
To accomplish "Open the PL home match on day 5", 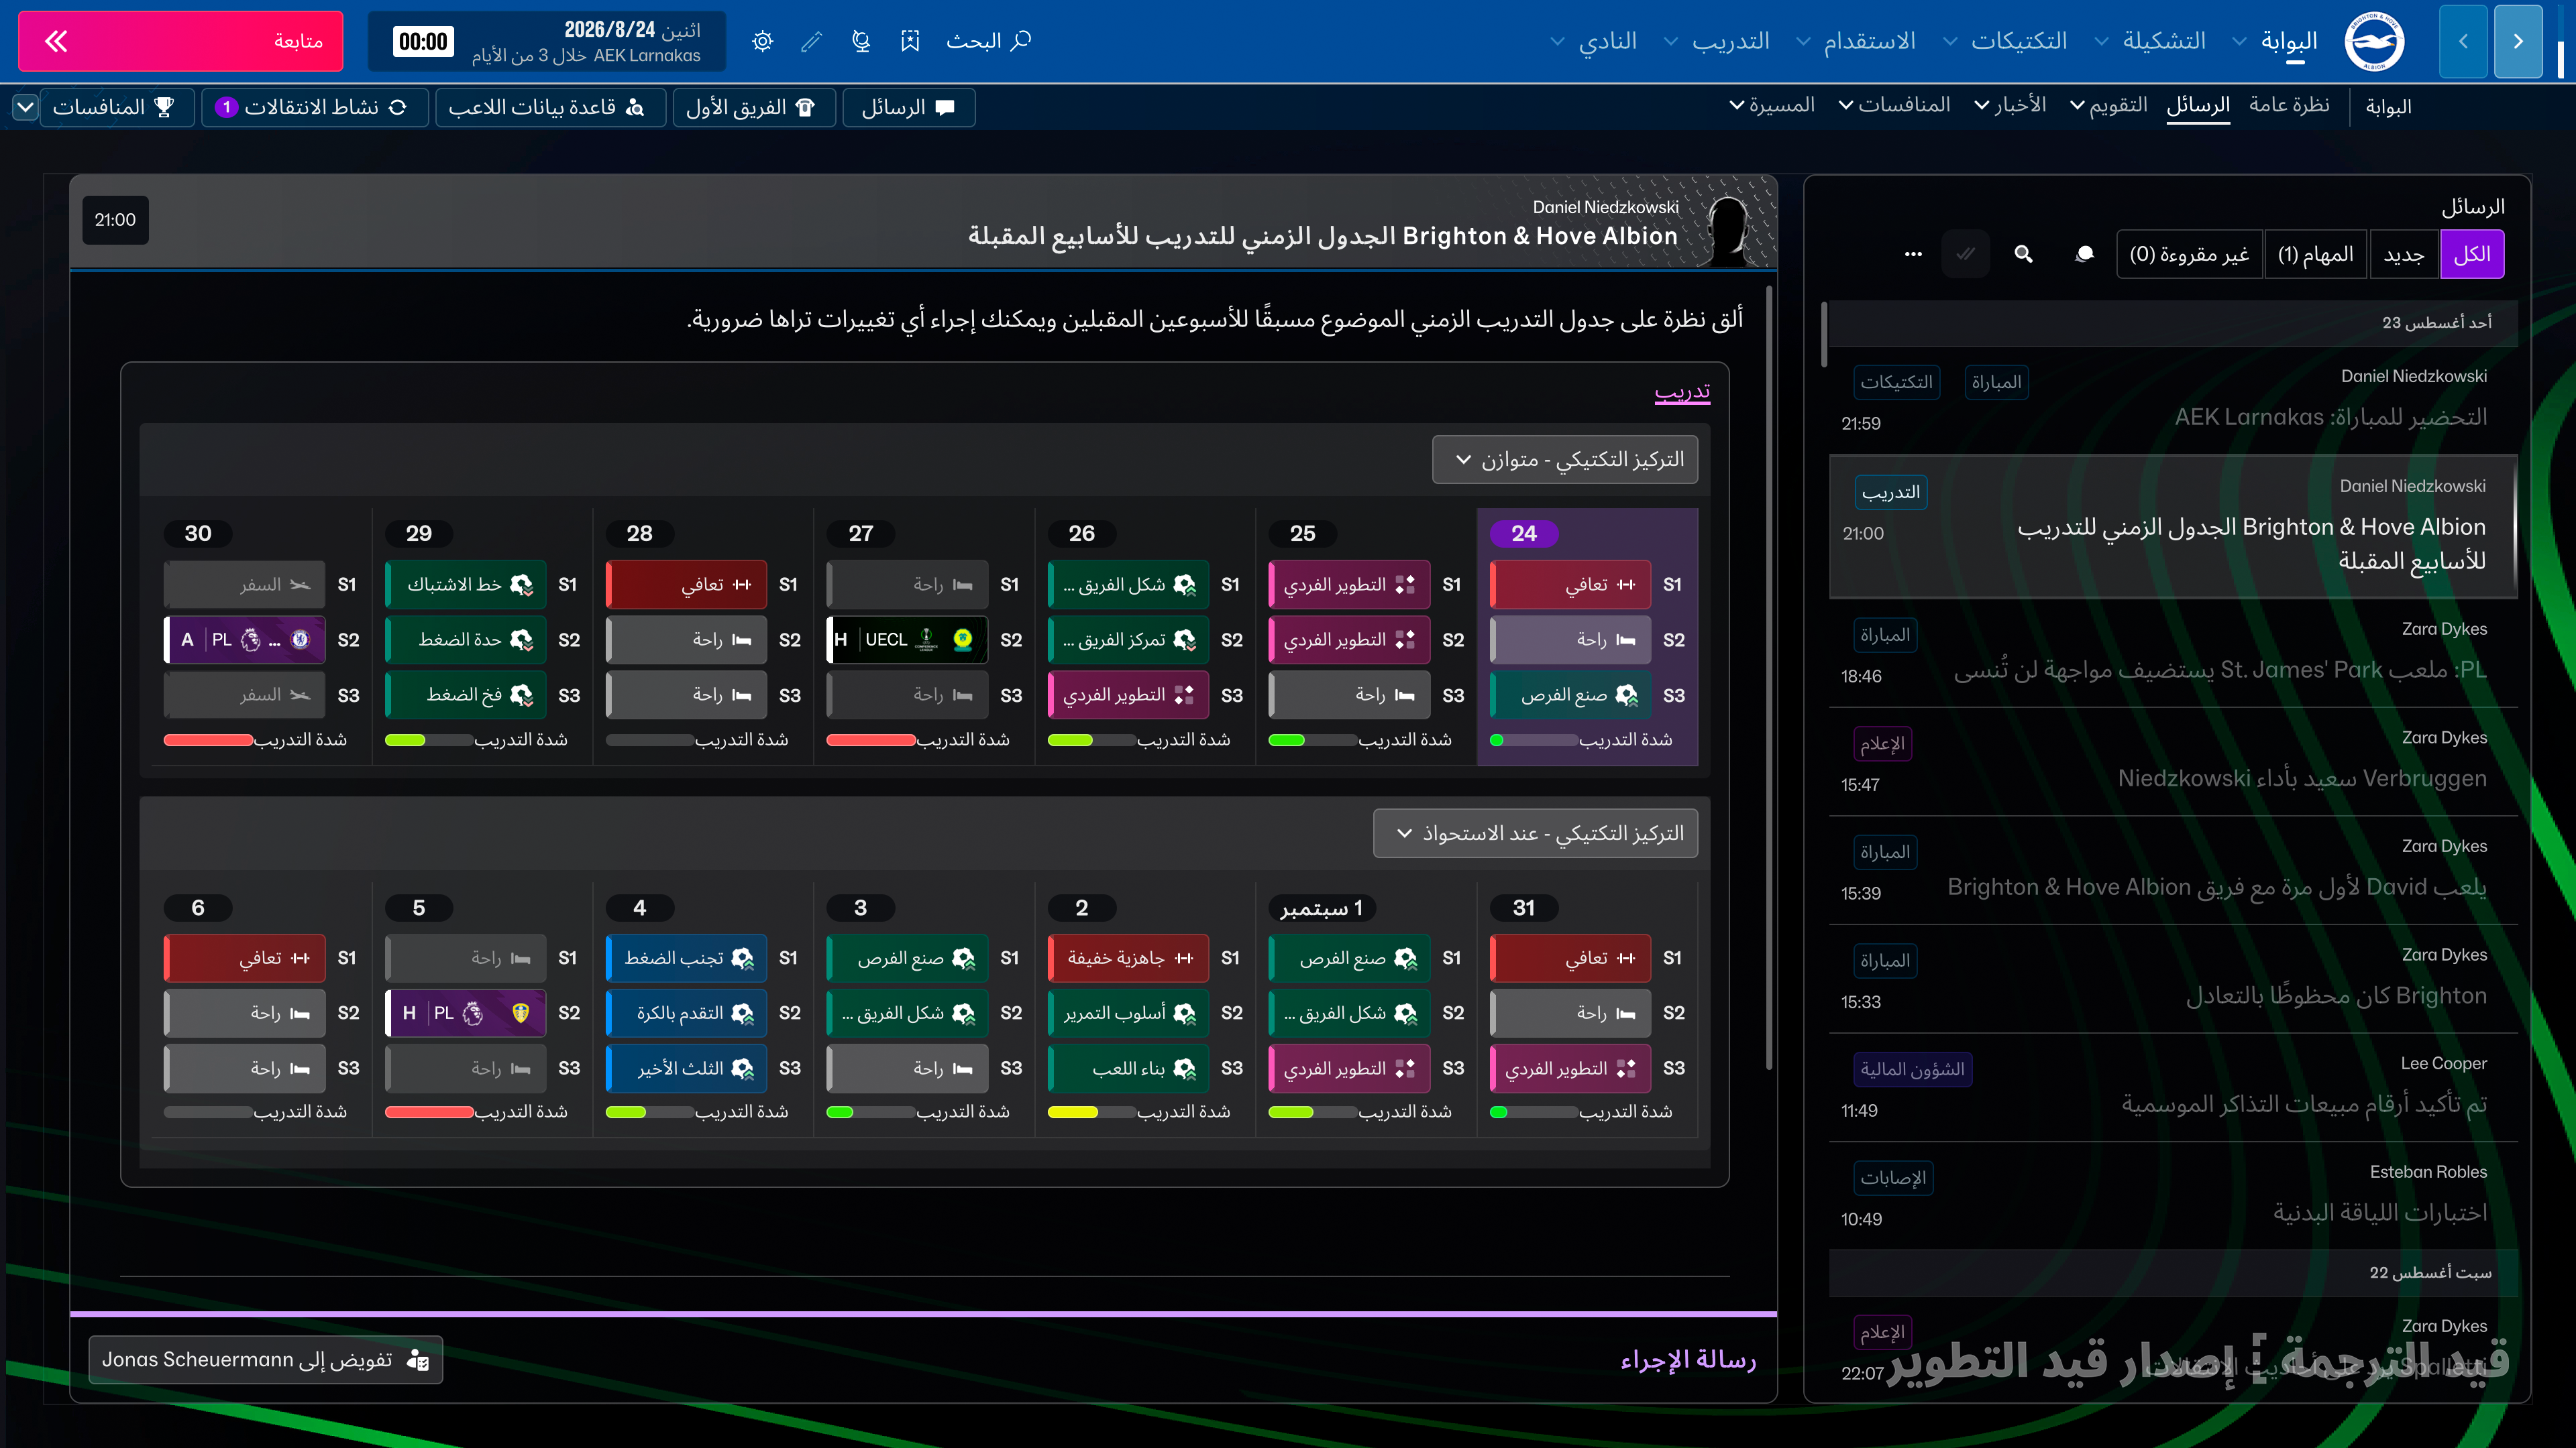I will point(466,1014).
